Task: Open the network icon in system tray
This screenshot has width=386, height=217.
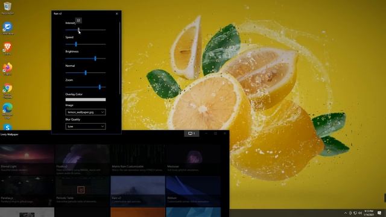Action: (x=355, y=213)
